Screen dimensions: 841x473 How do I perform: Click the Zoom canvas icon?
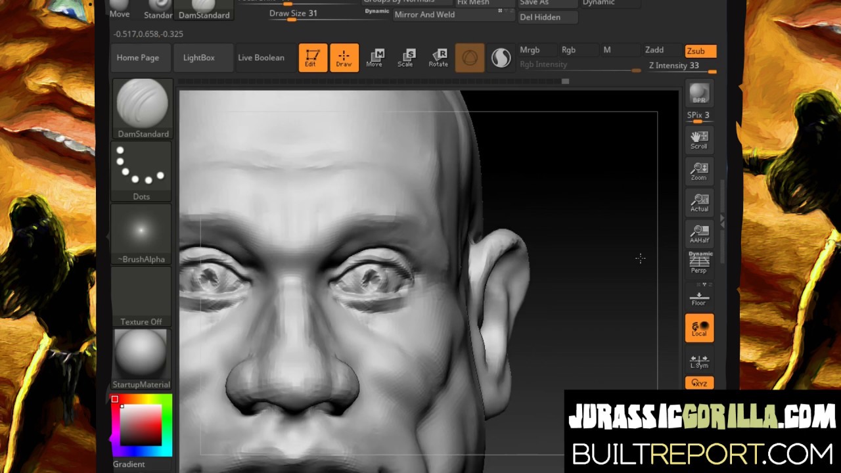699,171
